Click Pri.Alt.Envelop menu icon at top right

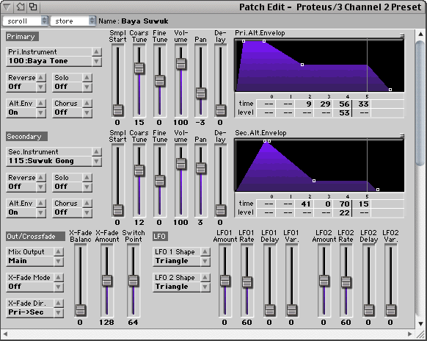tap(401, 36)
